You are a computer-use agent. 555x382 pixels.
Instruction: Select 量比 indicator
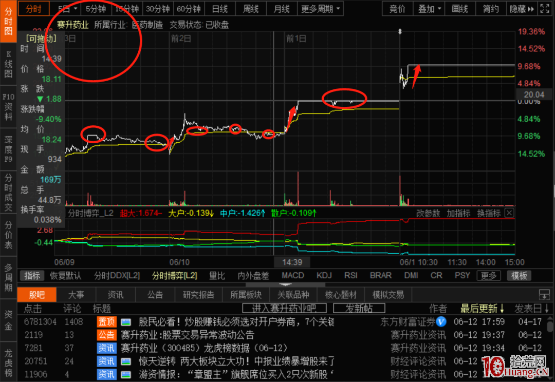point(217,276)
